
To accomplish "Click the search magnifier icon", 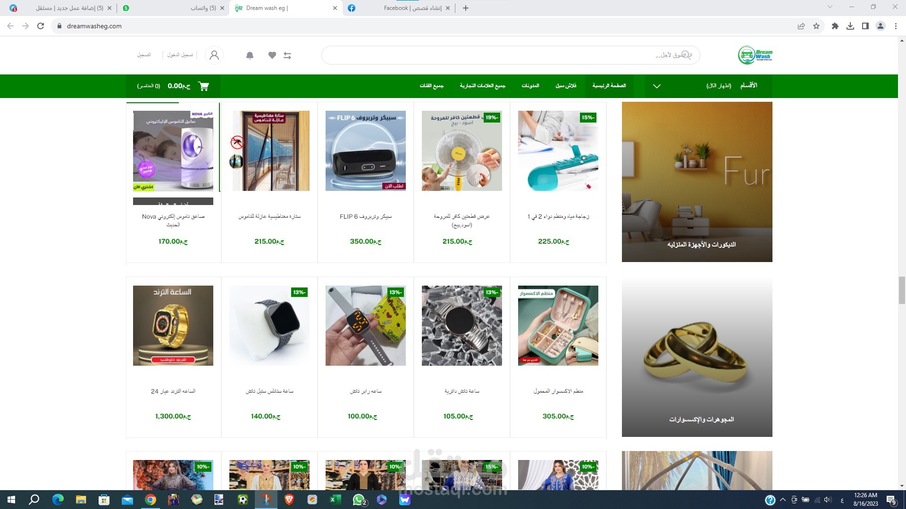I will [x=686, y=55].
